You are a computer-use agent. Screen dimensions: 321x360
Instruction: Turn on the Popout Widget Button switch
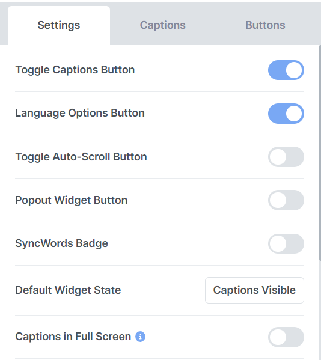[286, 200]
